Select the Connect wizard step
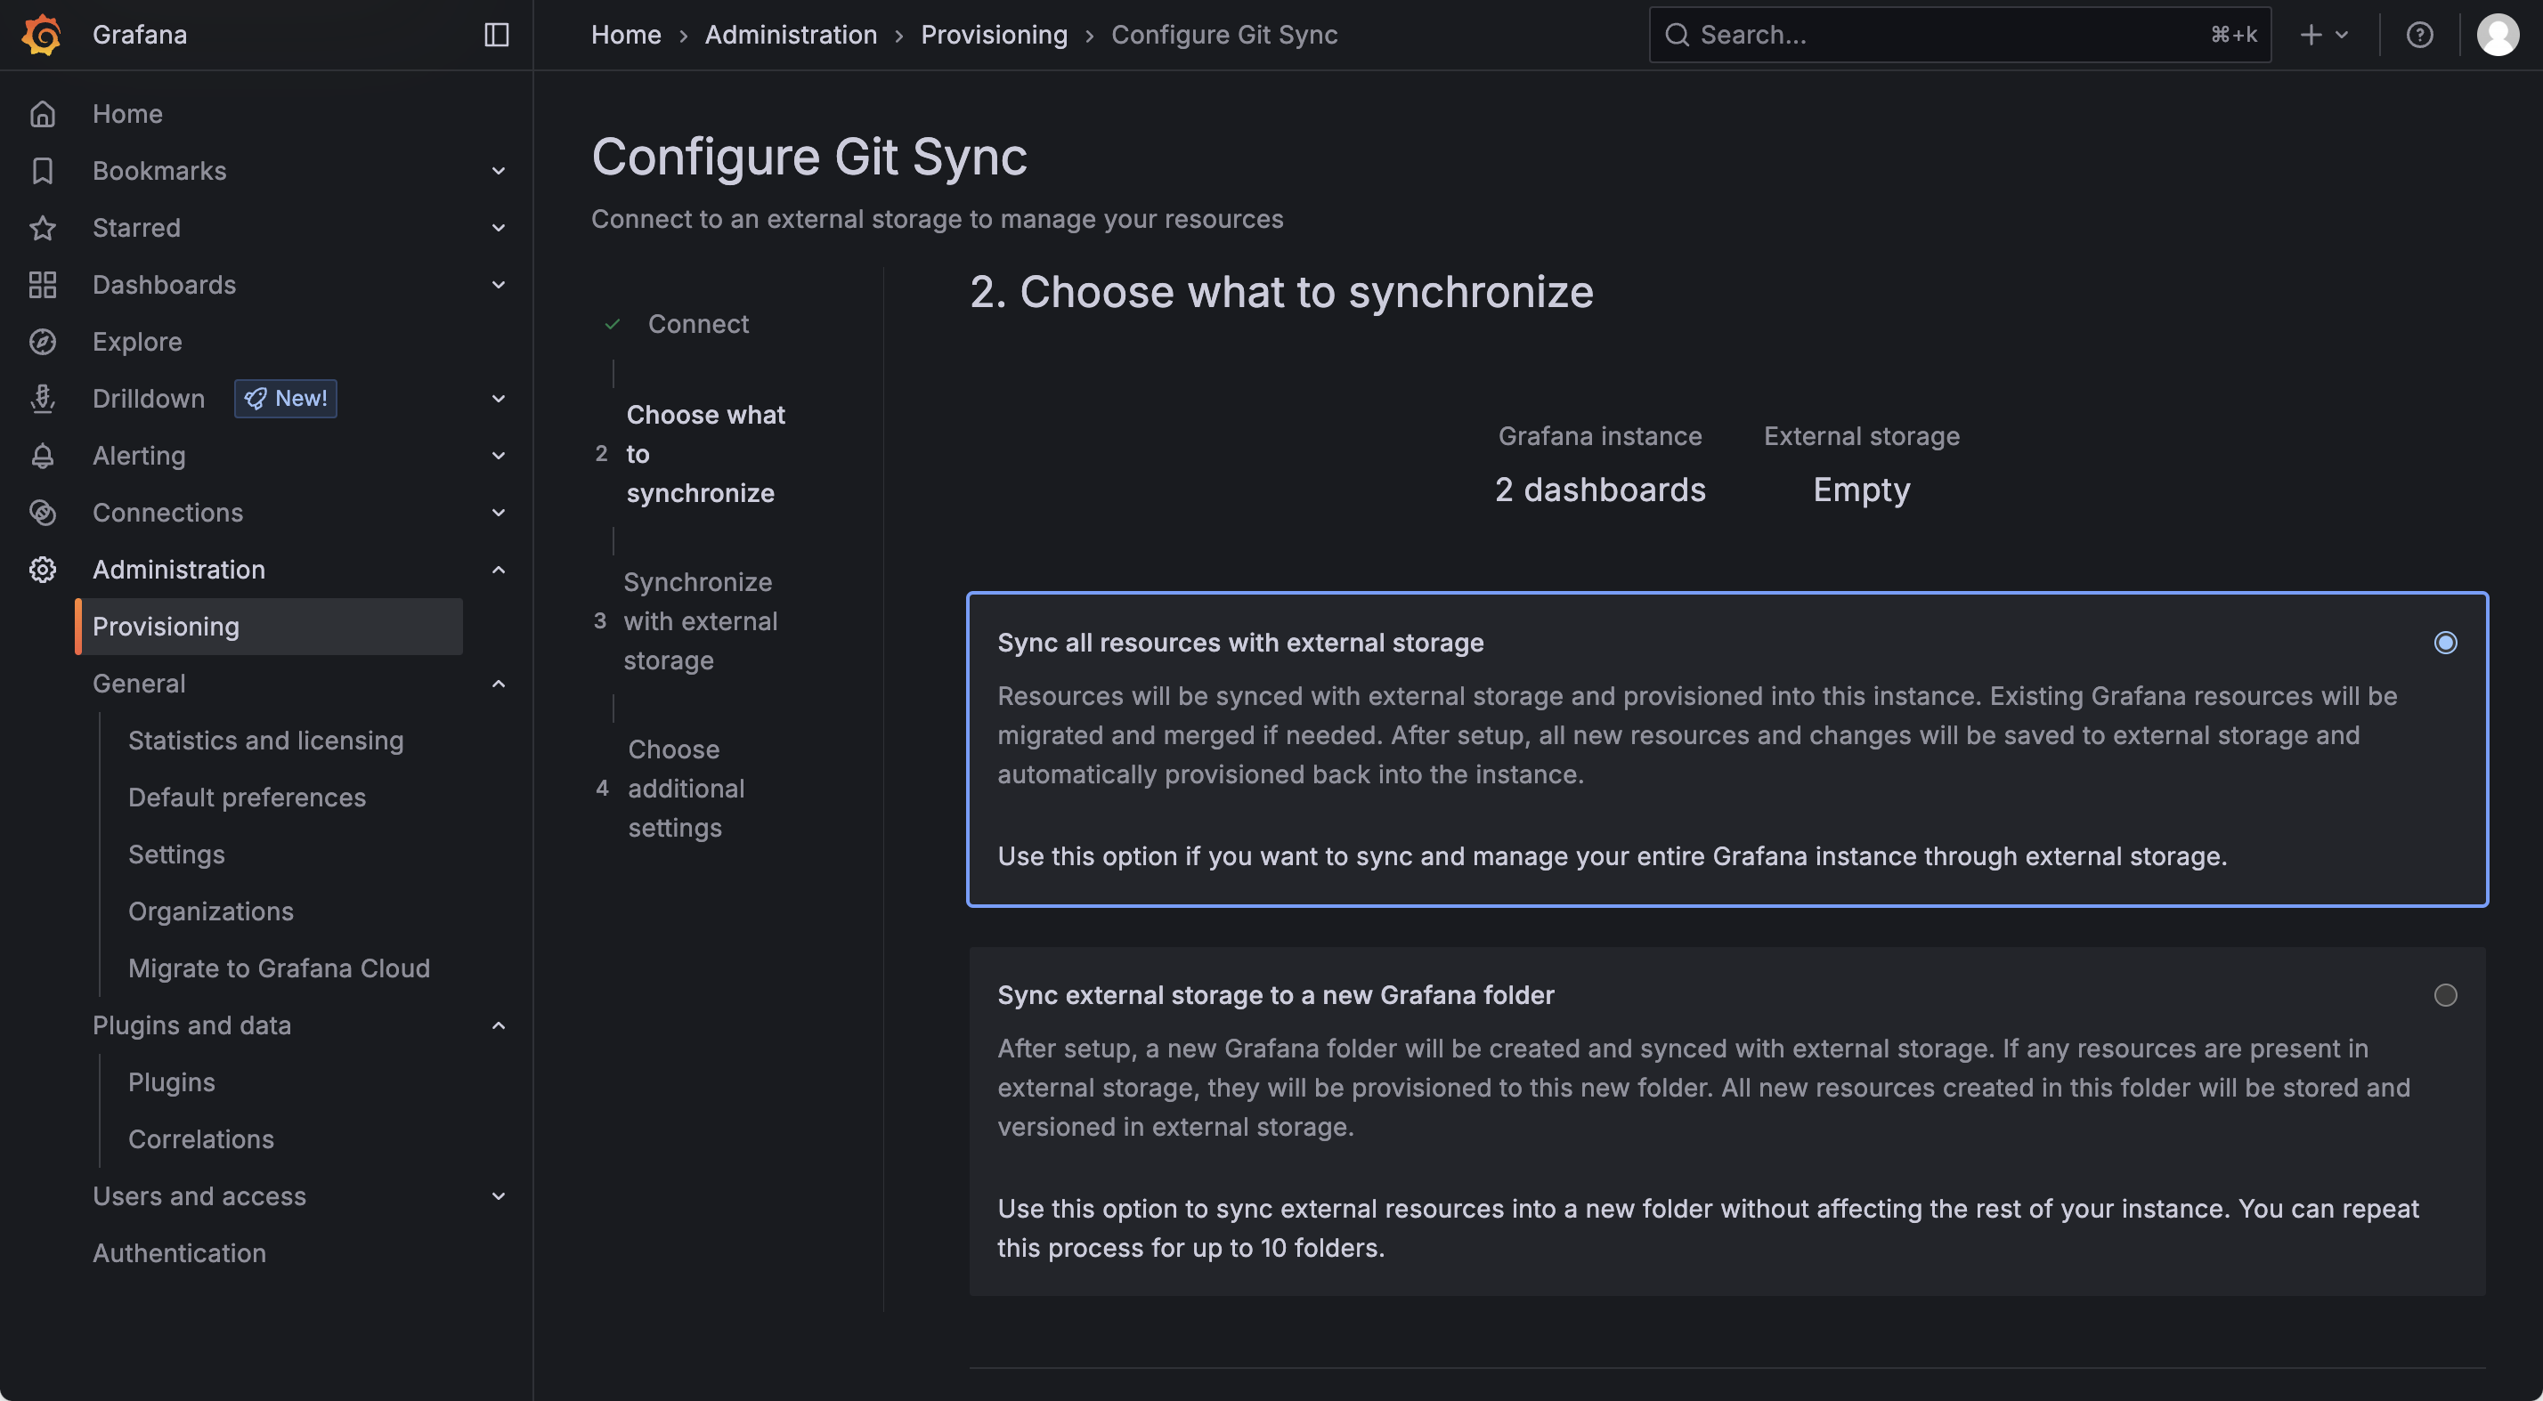The image size is (2543, 1401). tap(698, 324)
